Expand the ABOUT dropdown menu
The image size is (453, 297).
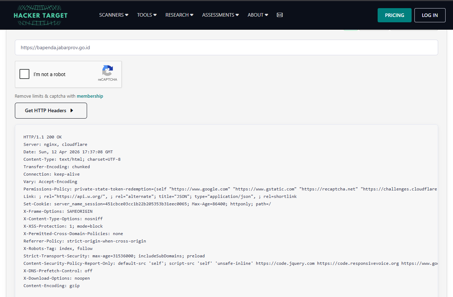[258, 15]
